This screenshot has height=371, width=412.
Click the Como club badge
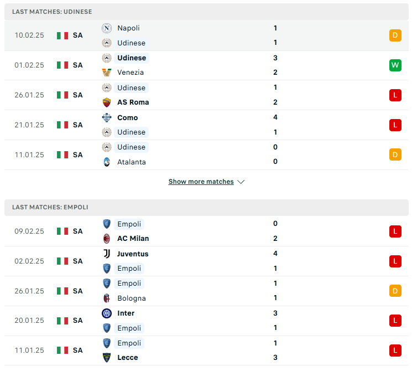pos(107,117)
